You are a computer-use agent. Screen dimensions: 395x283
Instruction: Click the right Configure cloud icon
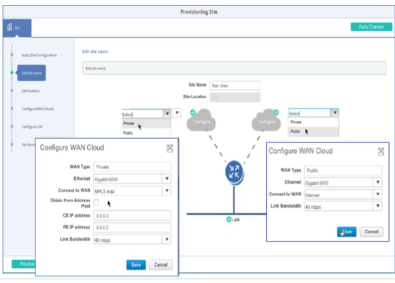point(267,120)
